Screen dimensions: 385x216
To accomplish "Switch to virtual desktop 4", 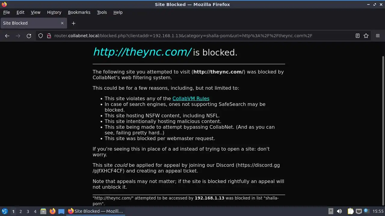I will tap(35, 211).
